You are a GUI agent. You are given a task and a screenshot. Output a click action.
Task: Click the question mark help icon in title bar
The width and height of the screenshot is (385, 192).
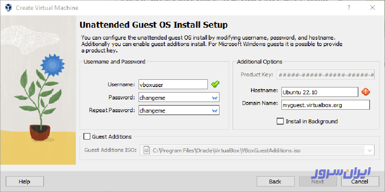[349, 8]
